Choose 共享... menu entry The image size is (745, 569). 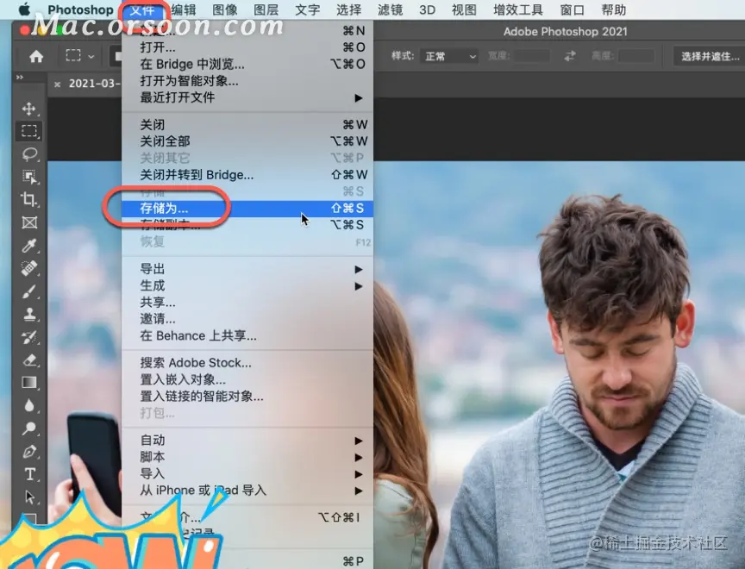247,302
